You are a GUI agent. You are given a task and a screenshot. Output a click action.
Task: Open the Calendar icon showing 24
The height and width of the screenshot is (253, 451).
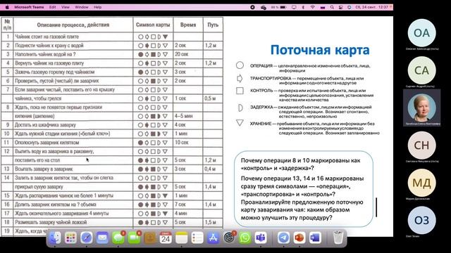[x=166, y=238]
